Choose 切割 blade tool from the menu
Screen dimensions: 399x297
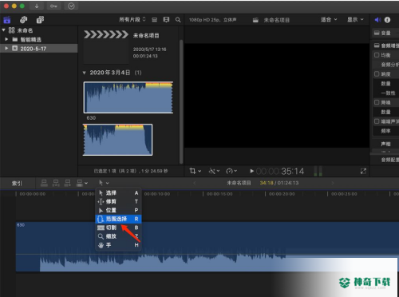(x=118, y=228)
